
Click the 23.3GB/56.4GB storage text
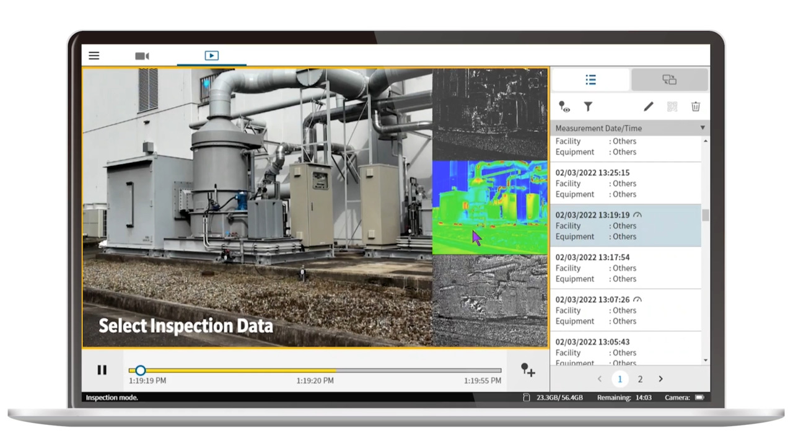click(x=559, y=398)
